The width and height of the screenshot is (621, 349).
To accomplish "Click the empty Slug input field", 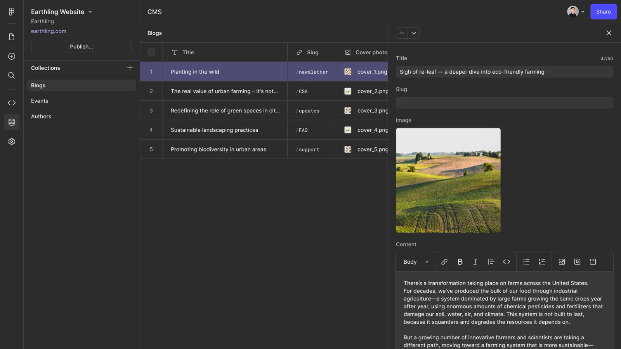I will (x=505, y=103).
